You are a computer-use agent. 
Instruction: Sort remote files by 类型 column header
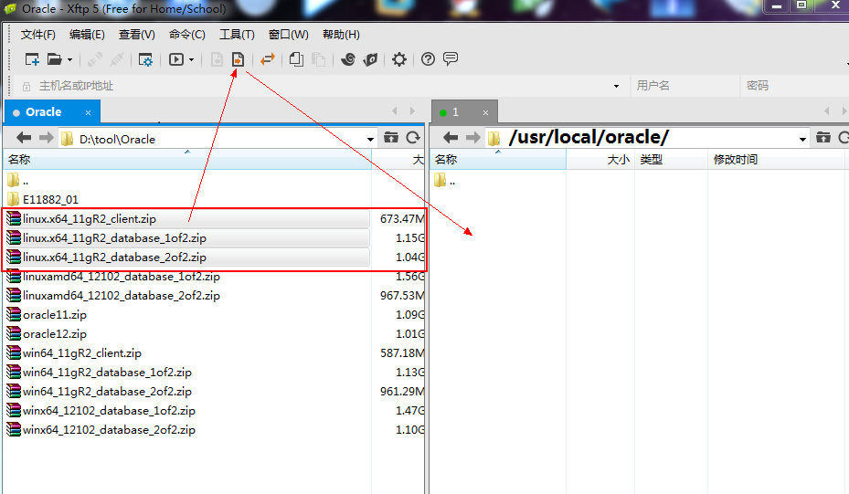671,160
